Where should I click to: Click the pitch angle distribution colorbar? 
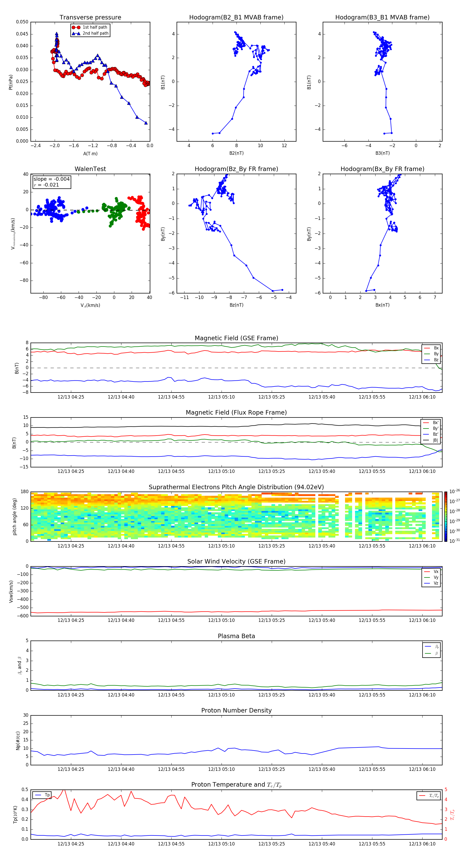pos(446,517)
